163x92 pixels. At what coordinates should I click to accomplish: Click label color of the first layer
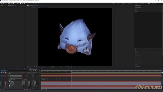pyautogui.click(x=6, y=74)
